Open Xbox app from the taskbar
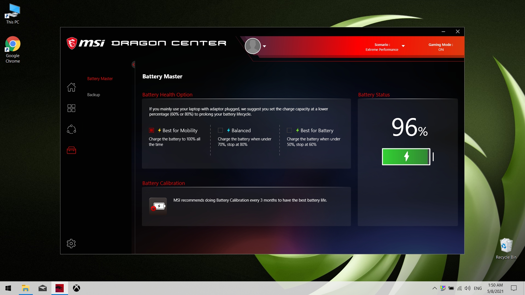The width and height of the screenshot is (525, 295). point(76,288)
